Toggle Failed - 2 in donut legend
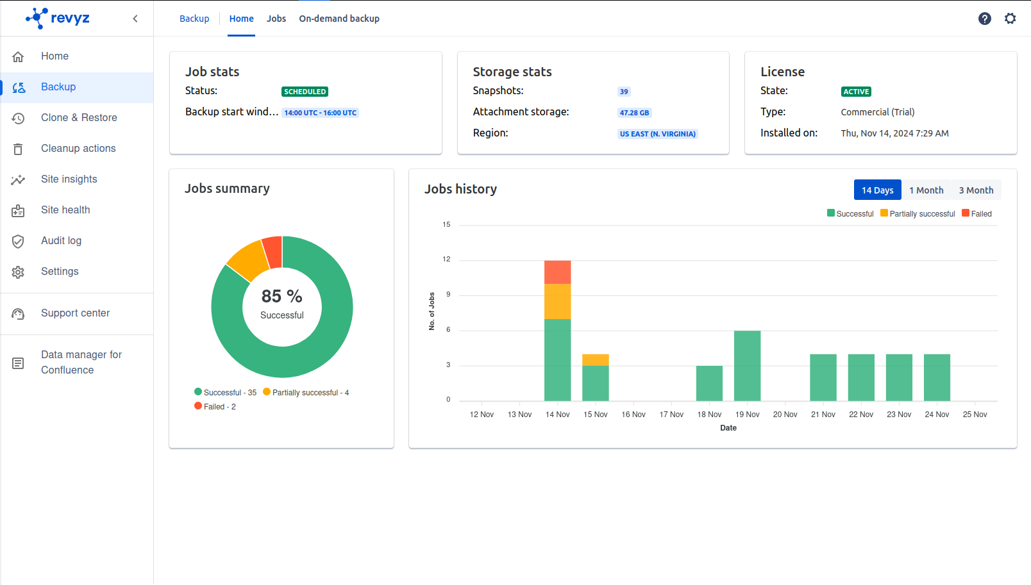 point(215,406)
